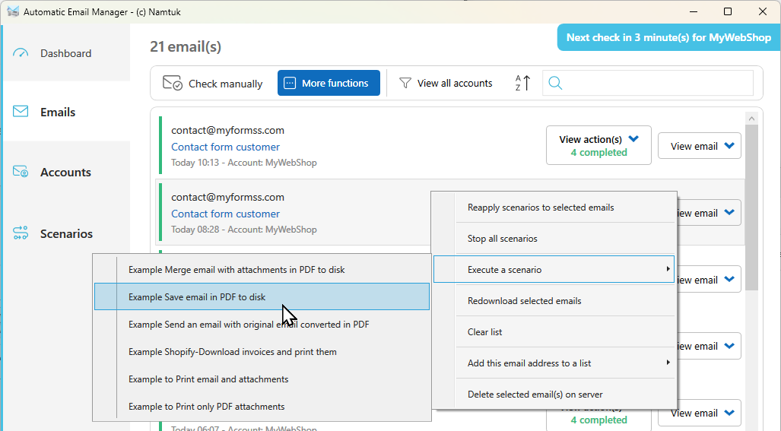Open Contact form customer link from 10:13

tap(225, 147)
